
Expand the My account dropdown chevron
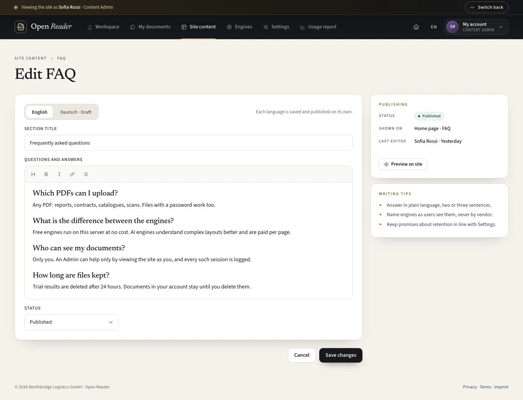[x=501, y=27]
